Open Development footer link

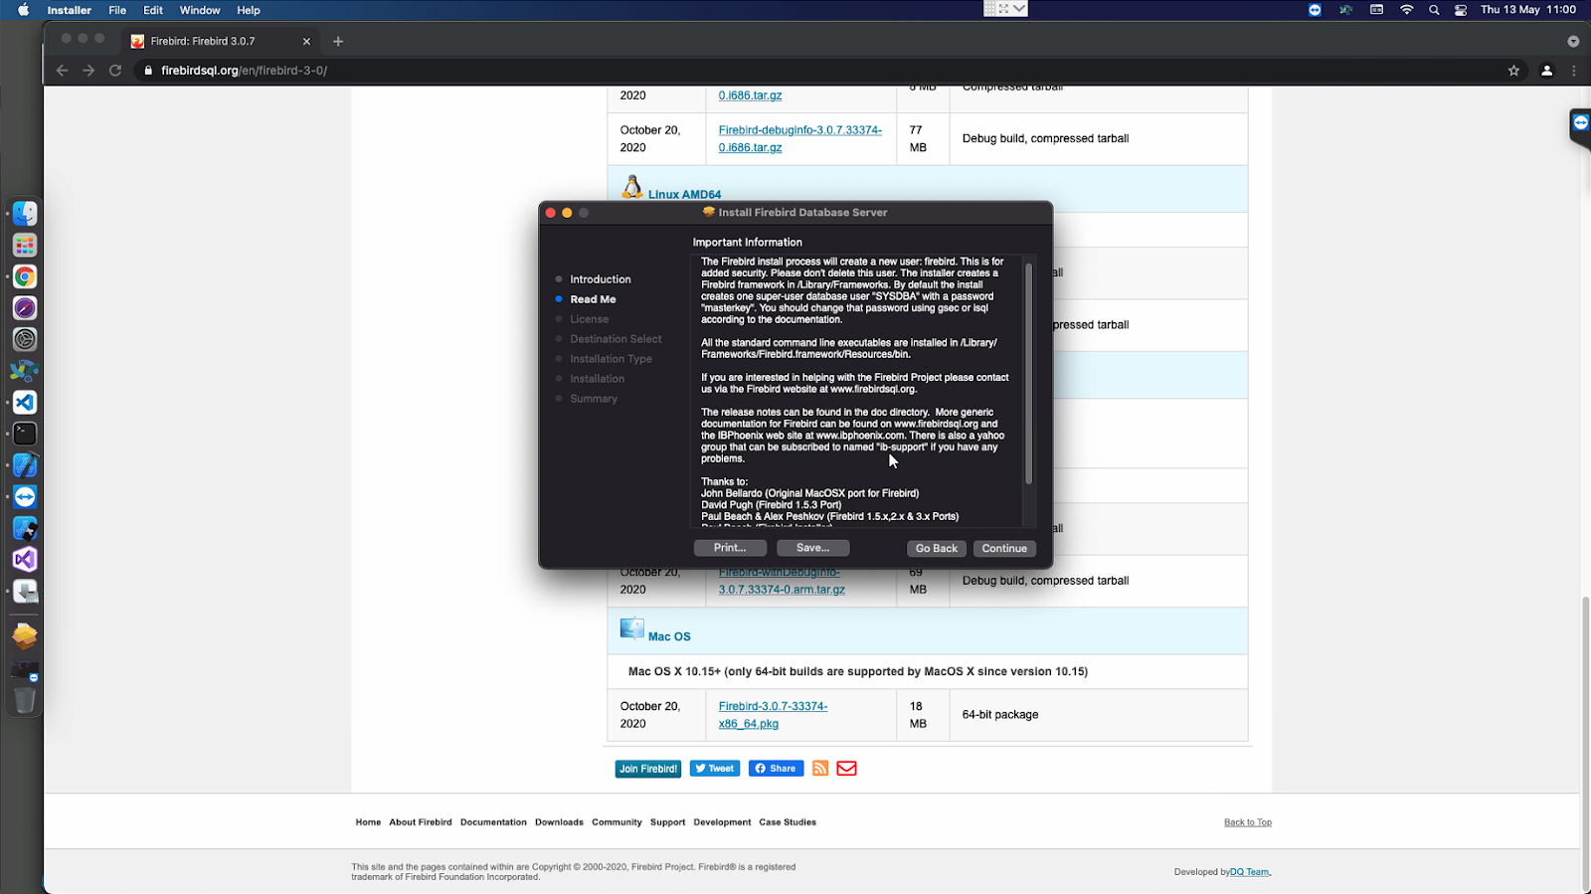722,822
